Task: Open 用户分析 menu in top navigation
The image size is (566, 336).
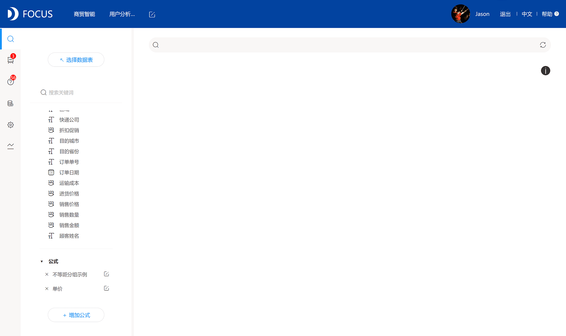Action: point(122,14)
